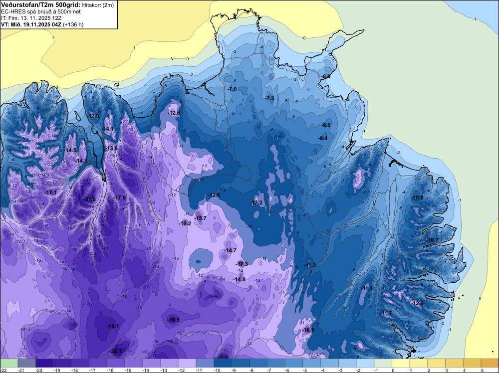Click the 'Hitakort (2m)' header label
This screenshot has height=373, width=499.
tap(98, 5)
